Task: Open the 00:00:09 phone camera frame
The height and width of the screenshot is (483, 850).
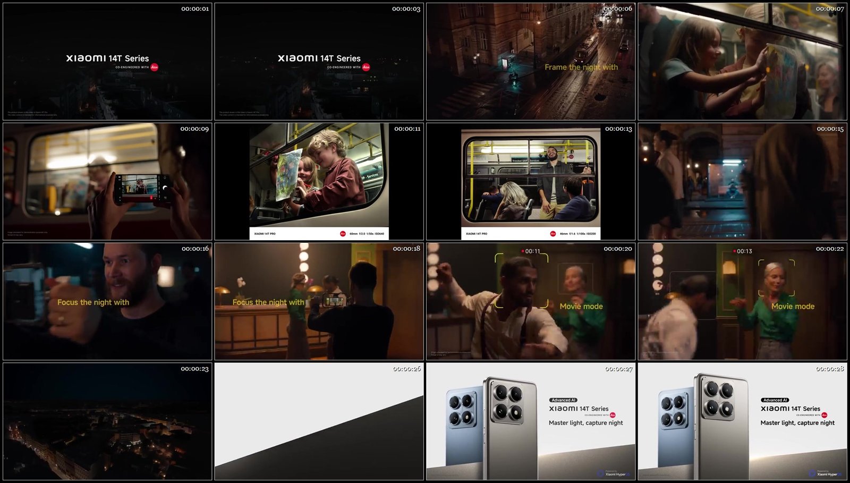Action: [107, 182]
